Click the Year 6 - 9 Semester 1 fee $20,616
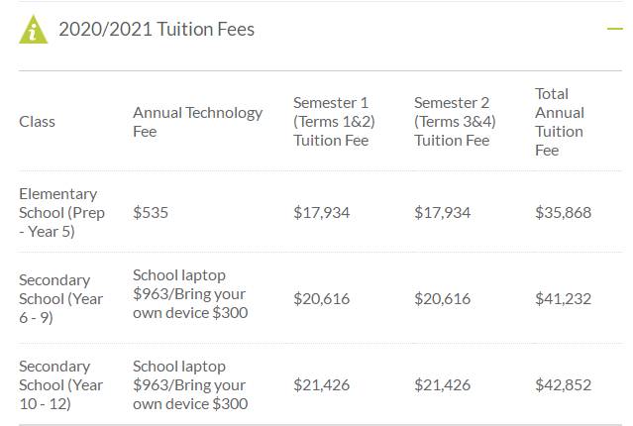633x426 pixels. click(x=321, y=298)
